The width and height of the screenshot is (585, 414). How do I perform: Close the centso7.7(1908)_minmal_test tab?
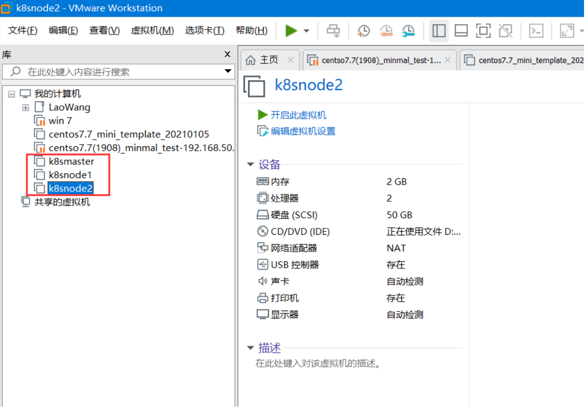448,60
